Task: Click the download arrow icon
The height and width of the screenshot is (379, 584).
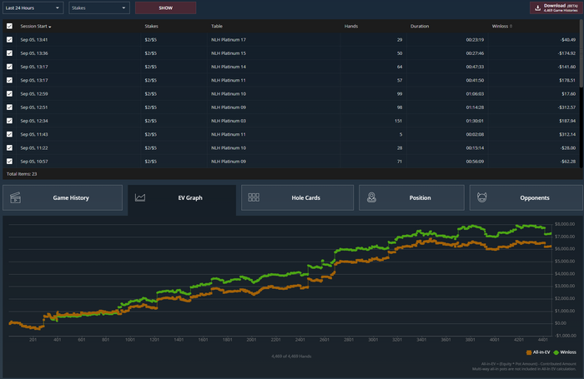Action: pos(537,7)
